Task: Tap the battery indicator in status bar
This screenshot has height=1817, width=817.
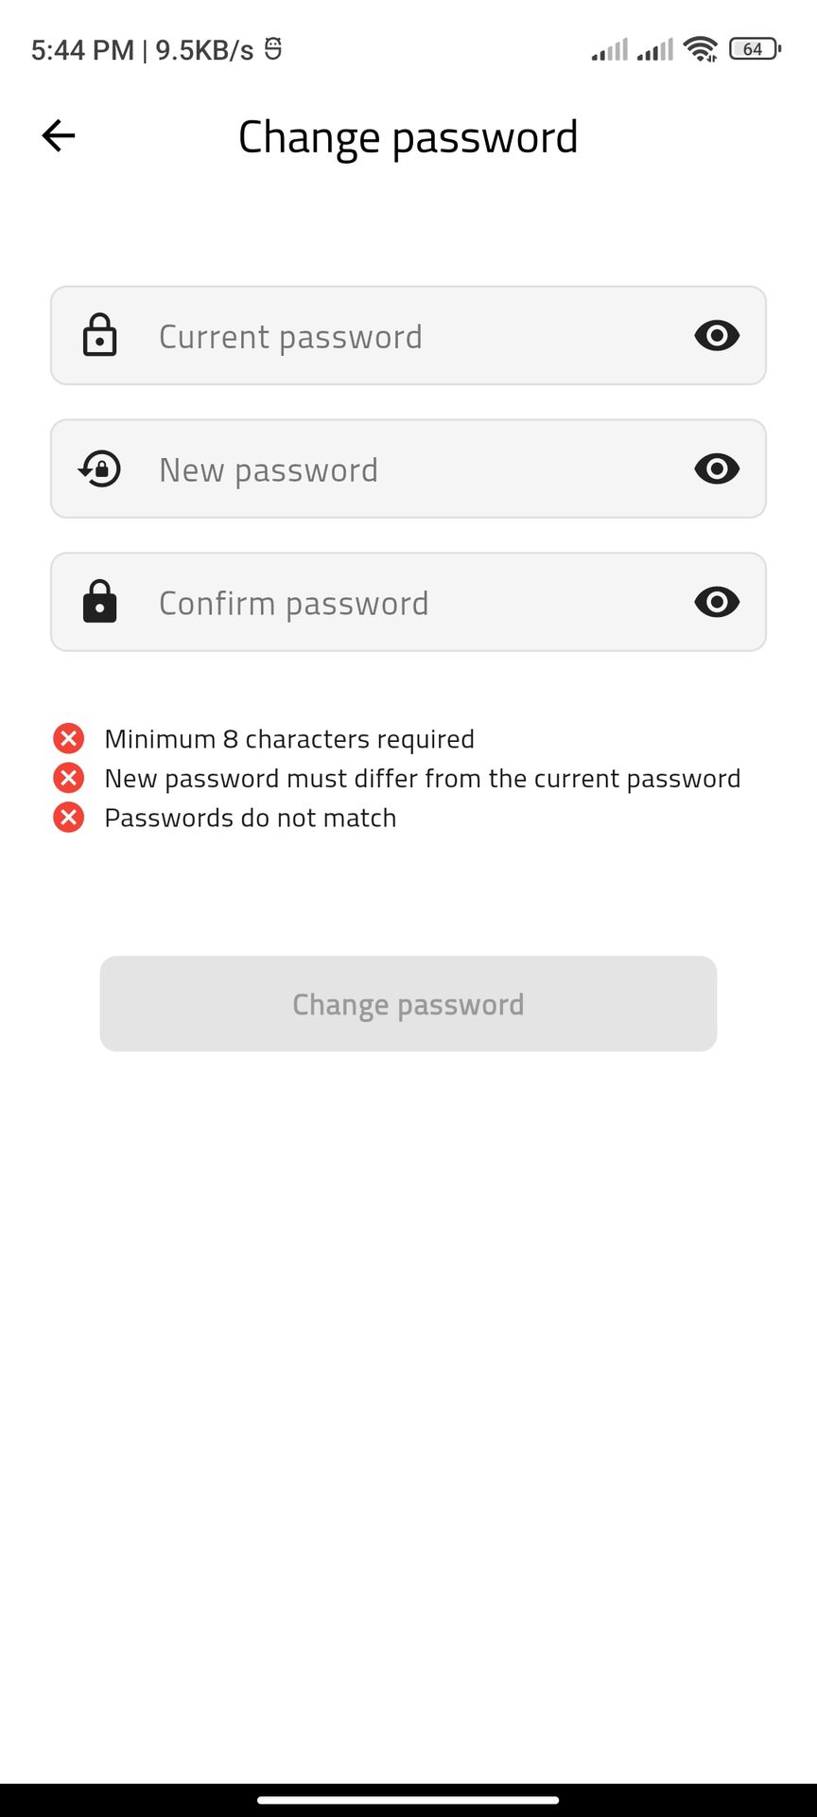Action: [755, 49]
